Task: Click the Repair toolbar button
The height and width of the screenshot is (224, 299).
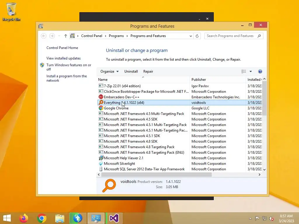Action: pyautogui.click(x=148, y=71)
